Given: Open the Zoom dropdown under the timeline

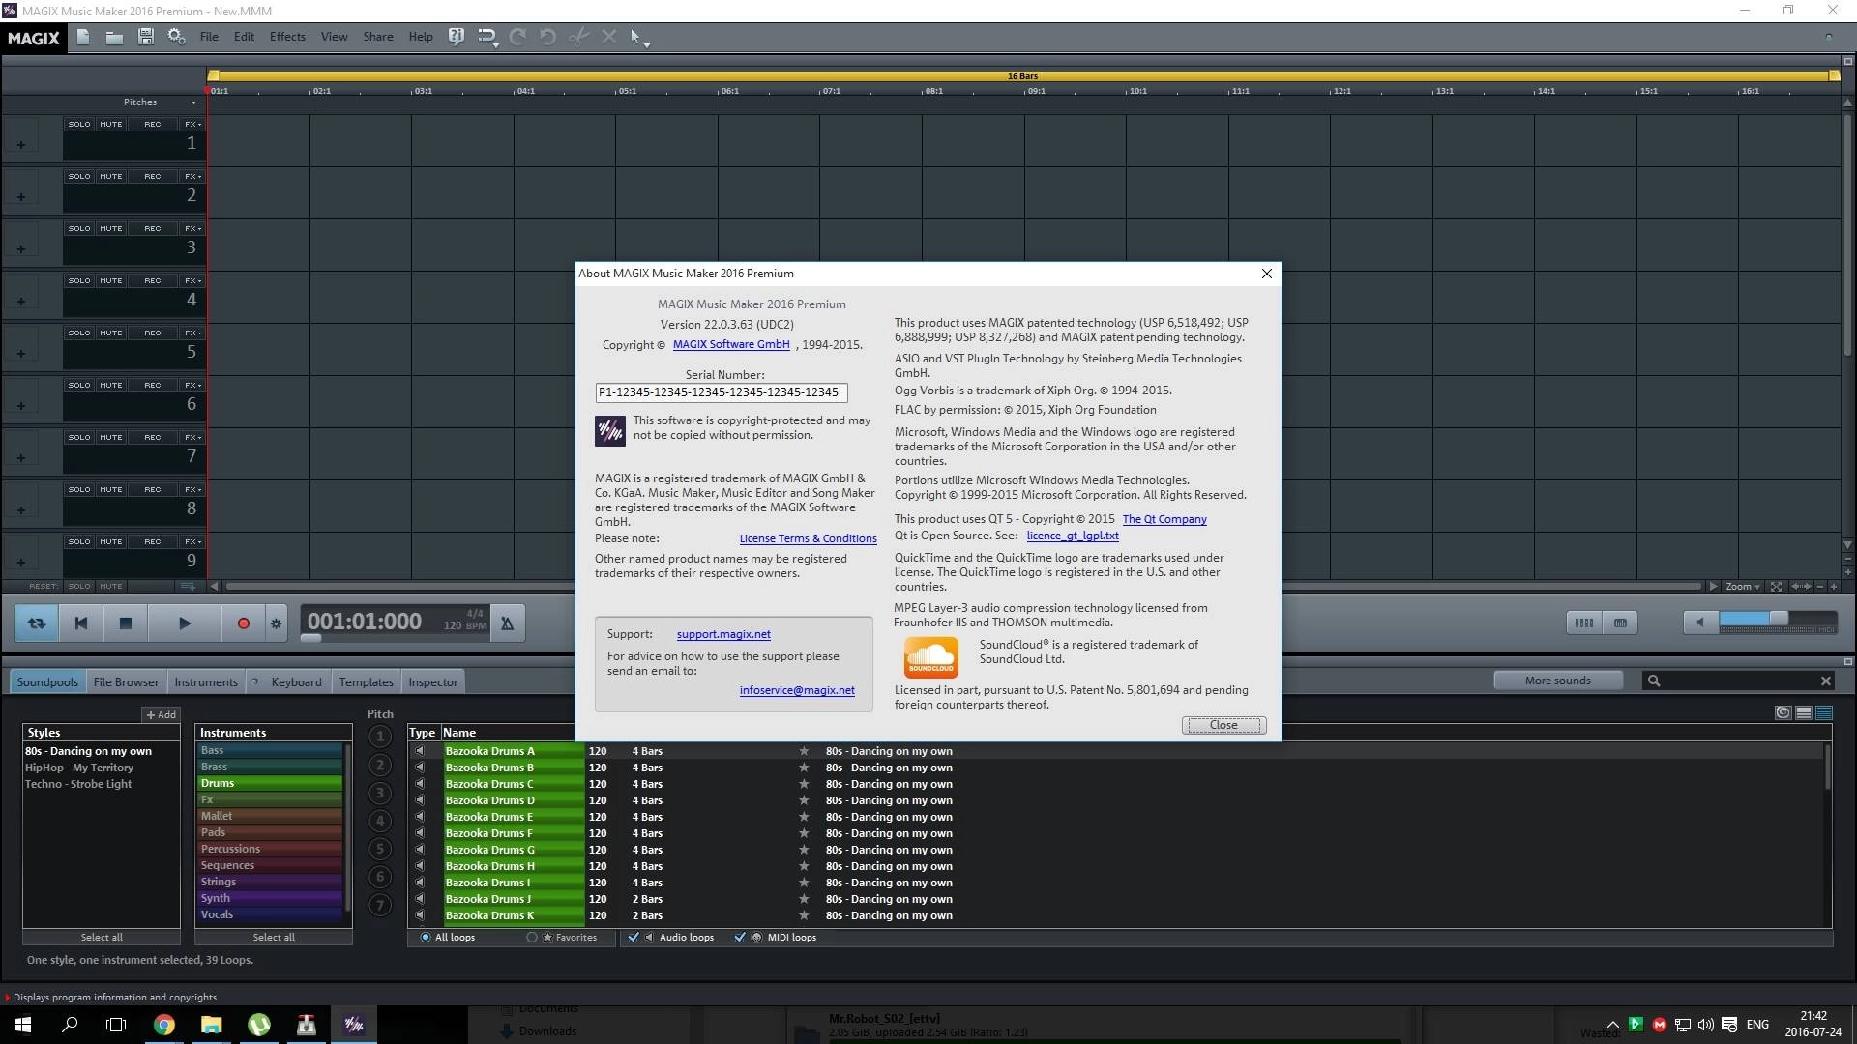Looking at the screenshot, I should click(1743, 587).
